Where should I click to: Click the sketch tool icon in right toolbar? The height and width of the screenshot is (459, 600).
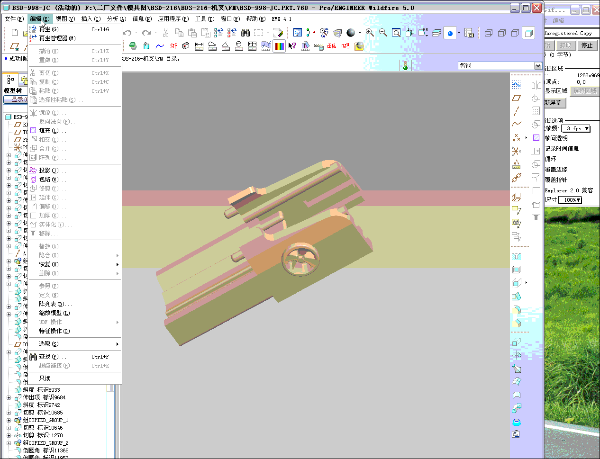pos(517,85)
